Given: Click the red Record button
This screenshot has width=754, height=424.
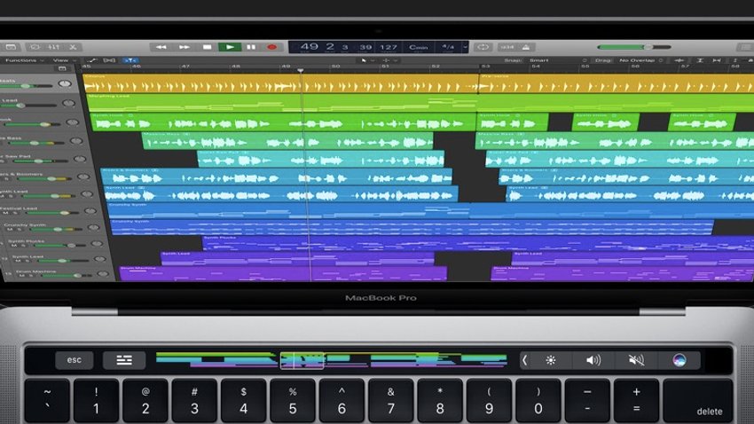Looking at the screenshot, I should pos(271,47).
